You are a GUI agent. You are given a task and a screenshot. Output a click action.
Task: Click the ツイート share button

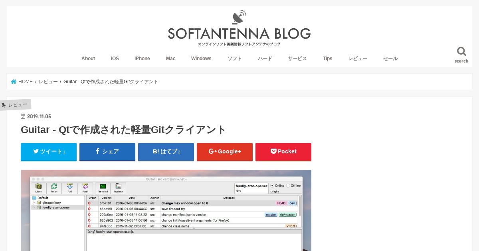click(x=49, y=152)
